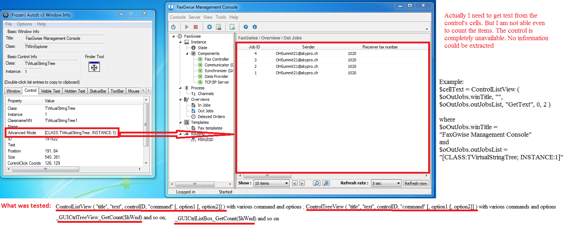Screen dimensions: 571x240
Task: Click the Fax Controller chip icon
Action: pos(201,59)
